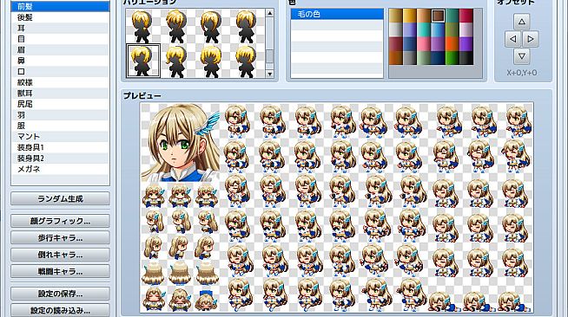Select the currently outlined front hair variation
This screenshot has height=317, width=568.
click(x=143, y=61)
